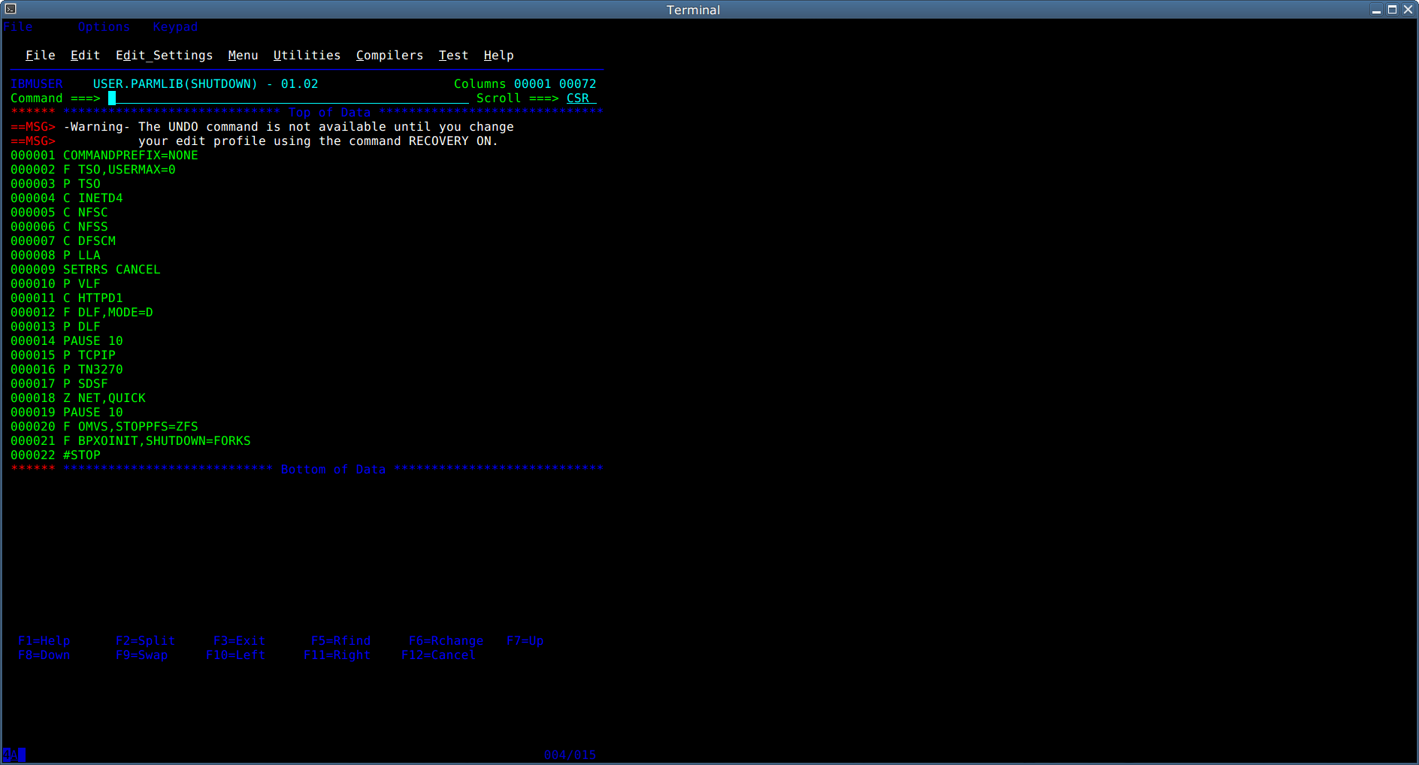This screenshot has height=765, width=1419.
Task: Click line 000021 F BPXOINIT,SHUTDOWN=FORKS
Action: coord(131,441)
